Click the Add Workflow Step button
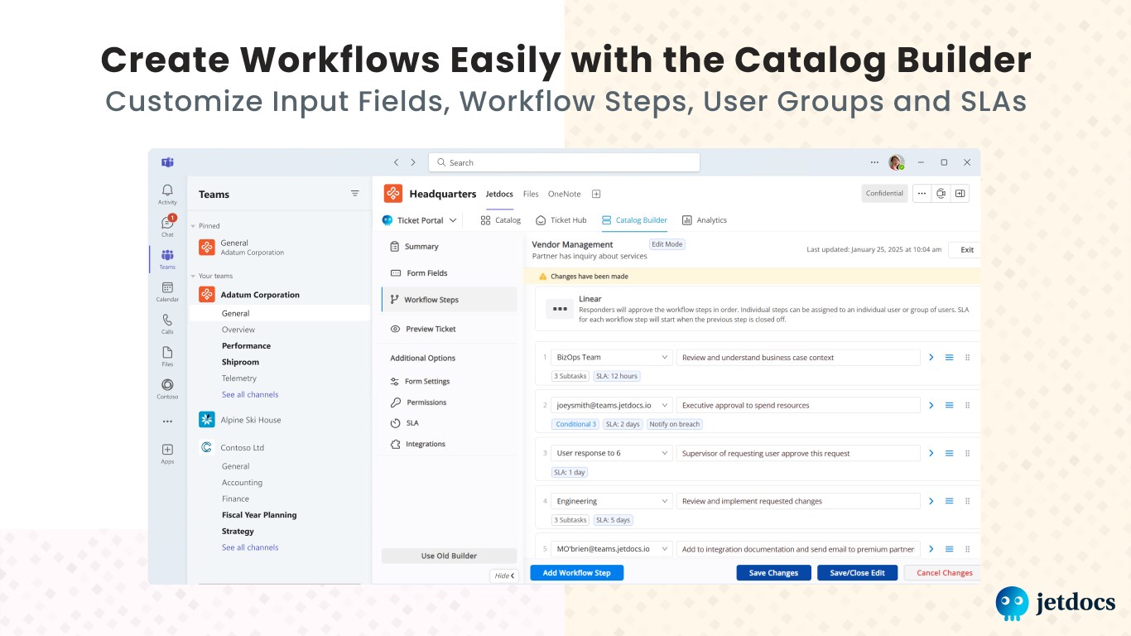1131x636 pixels. coord(576,573)
